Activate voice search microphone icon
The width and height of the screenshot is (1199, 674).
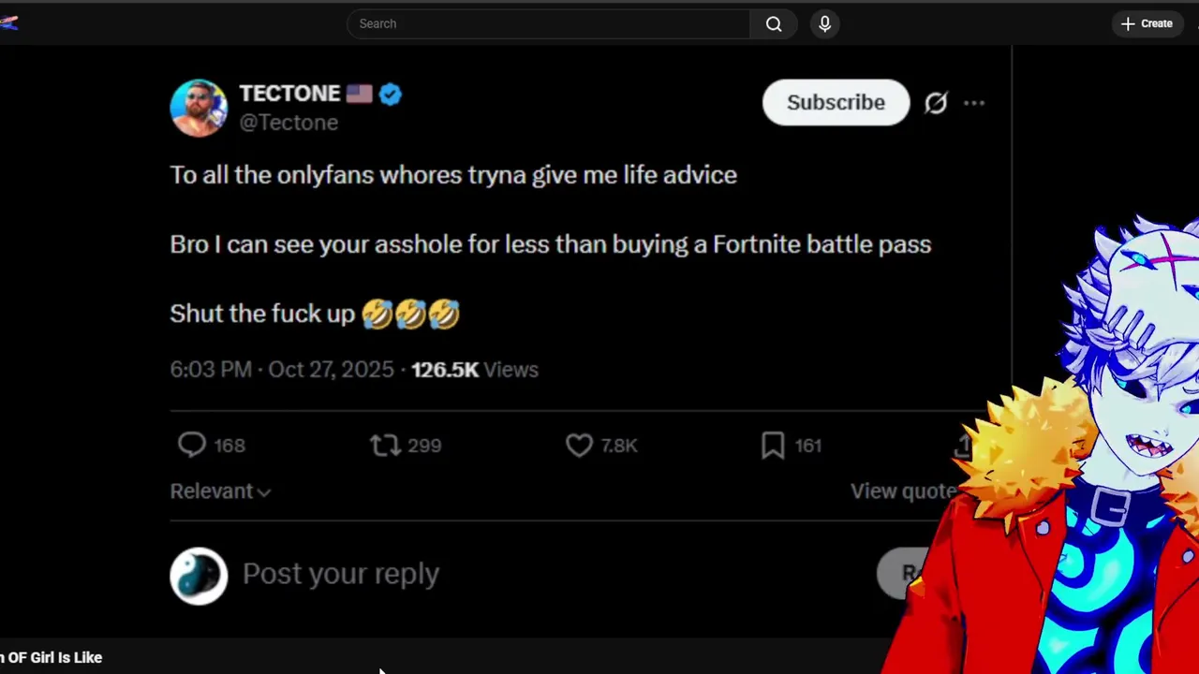point(825,24)
